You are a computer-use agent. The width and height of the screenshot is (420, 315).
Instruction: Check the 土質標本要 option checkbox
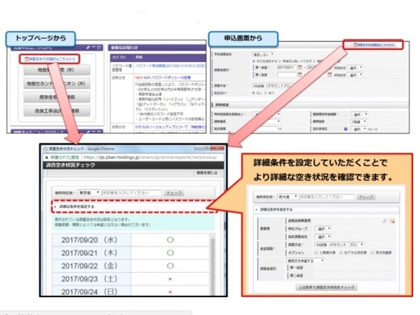(316, 252)
